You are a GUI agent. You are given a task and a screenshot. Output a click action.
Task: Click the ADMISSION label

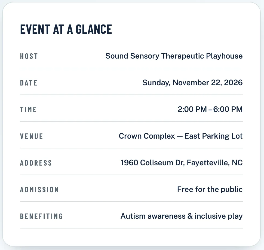[x=39, y=190]
